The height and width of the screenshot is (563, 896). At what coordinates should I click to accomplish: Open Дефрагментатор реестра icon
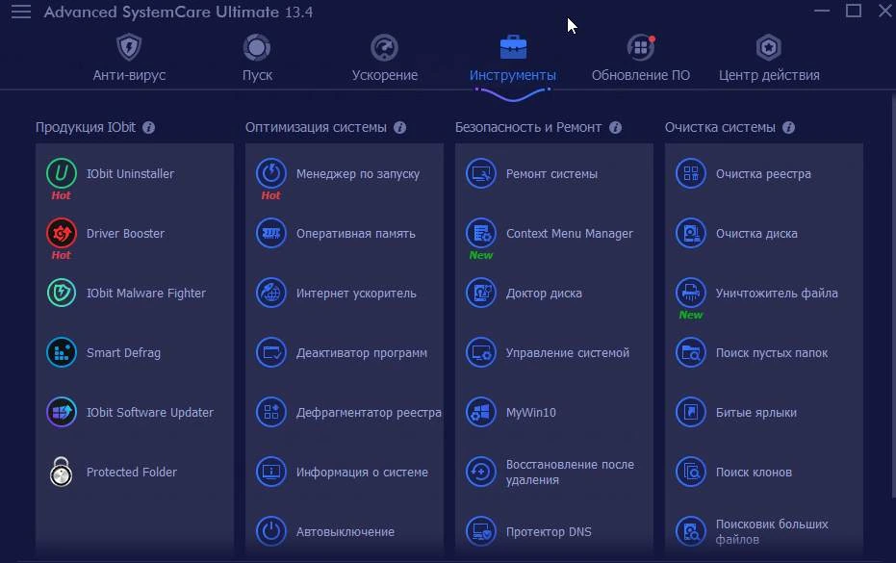[270, 412]
